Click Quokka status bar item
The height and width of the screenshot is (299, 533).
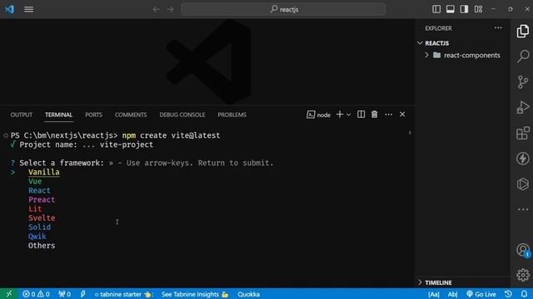248,294
